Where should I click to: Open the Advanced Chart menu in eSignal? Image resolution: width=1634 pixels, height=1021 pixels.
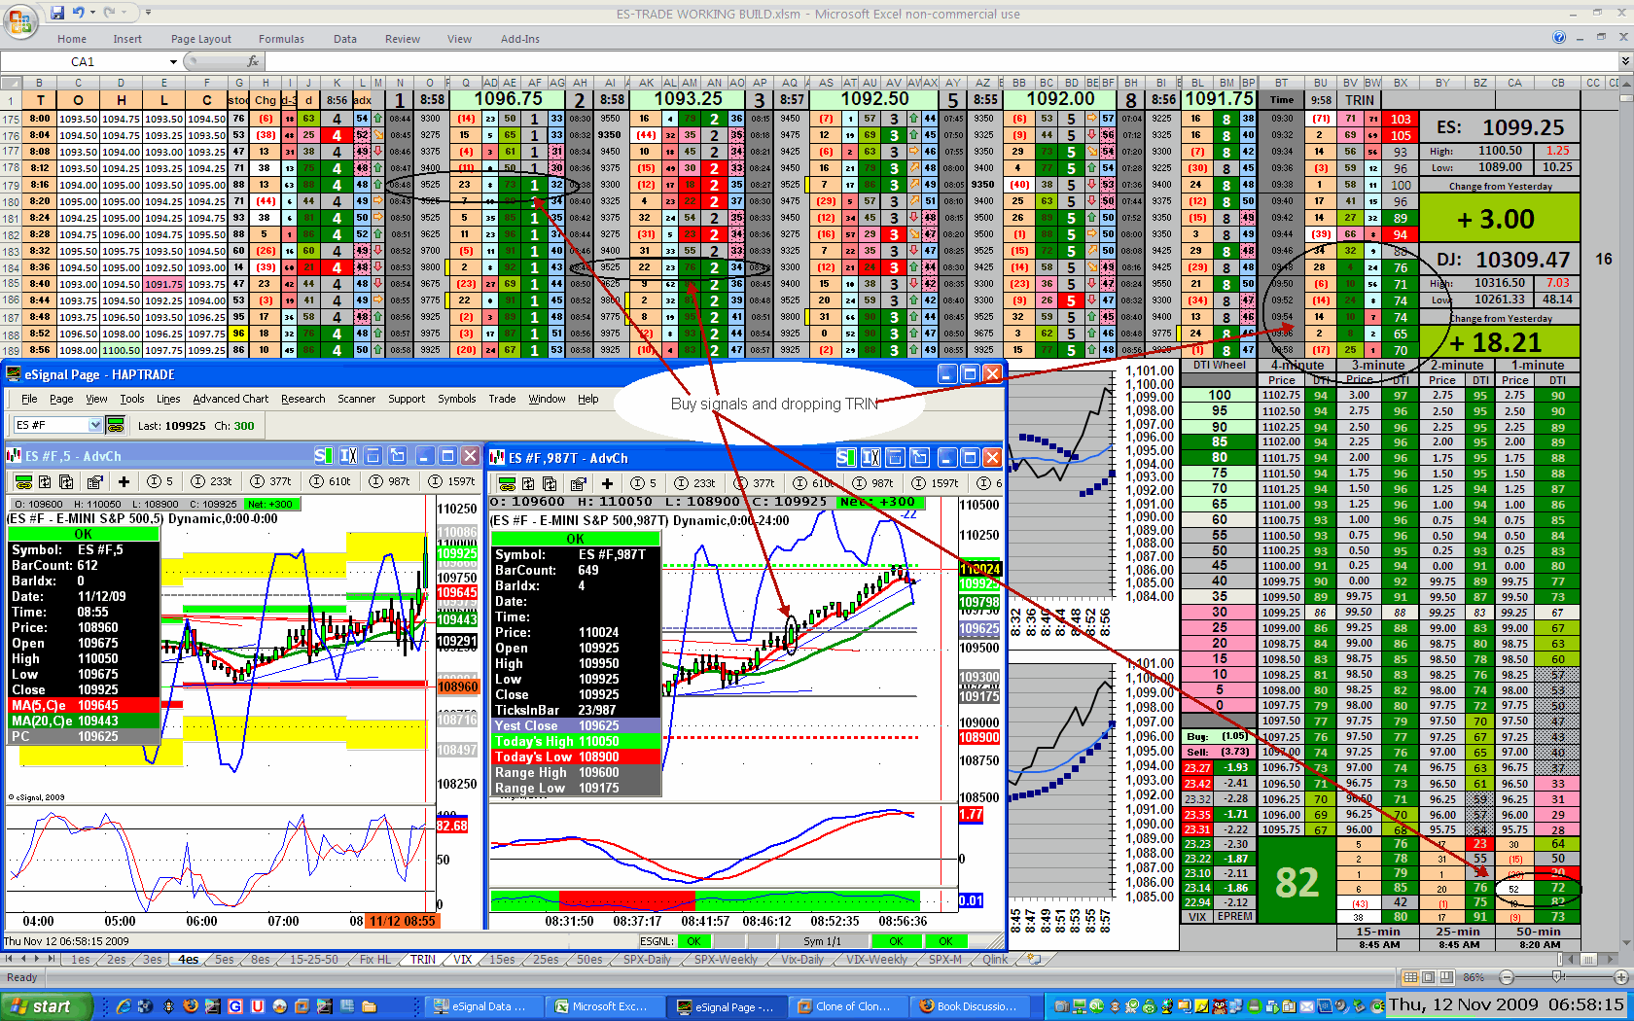click(231, 399)
